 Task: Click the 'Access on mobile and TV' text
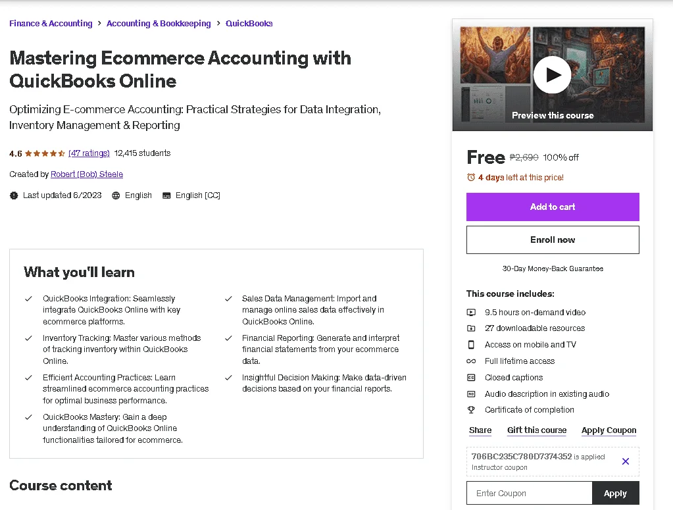tap(530, 345)
